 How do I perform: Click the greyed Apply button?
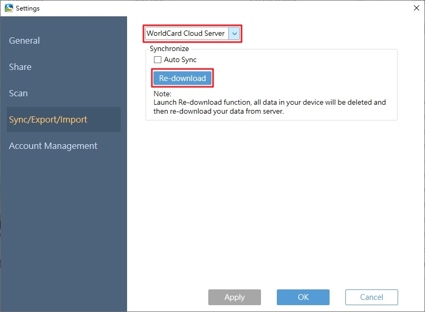click(235, 297)
